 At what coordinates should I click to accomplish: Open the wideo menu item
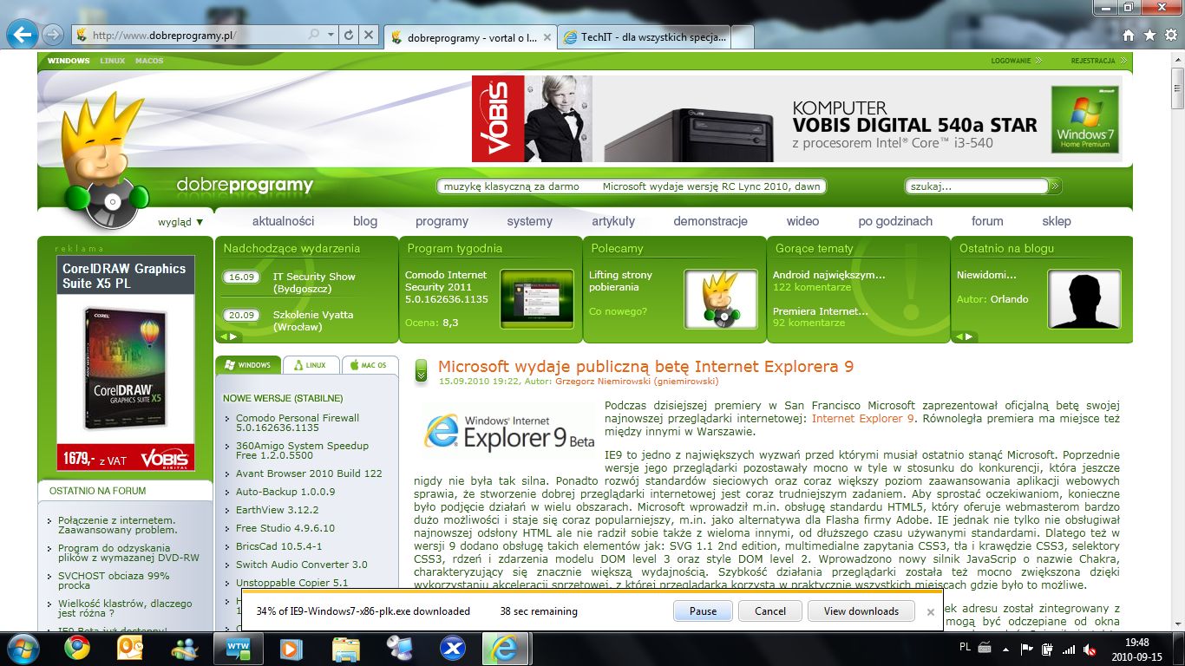802,221
